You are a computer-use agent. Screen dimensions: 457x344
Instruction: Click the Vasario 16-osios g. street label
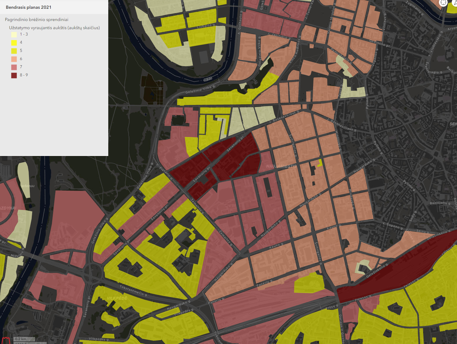click(332, 19)
